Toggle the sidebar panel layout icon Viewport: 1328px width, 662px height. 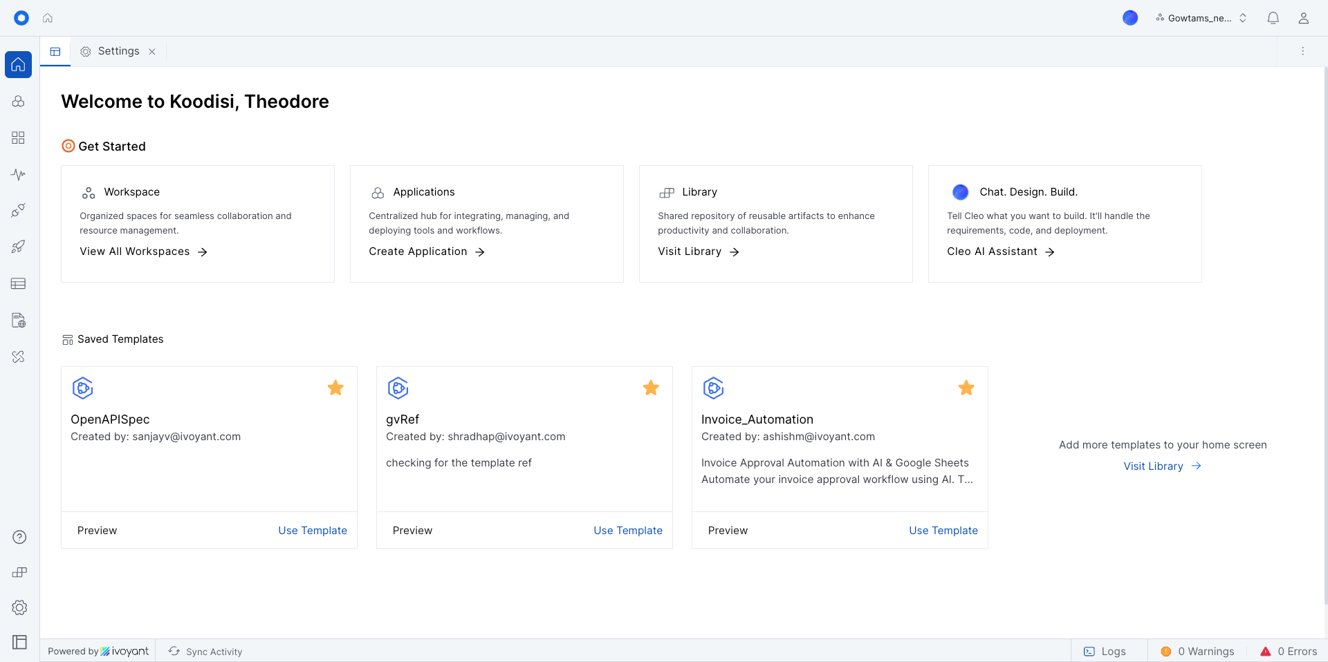click(x=19, y=642)
